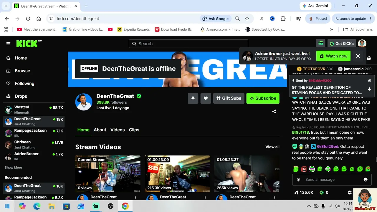
Task: Open Westcol's Minecraft channel in sidebar
Action: [x=34, y=110]
